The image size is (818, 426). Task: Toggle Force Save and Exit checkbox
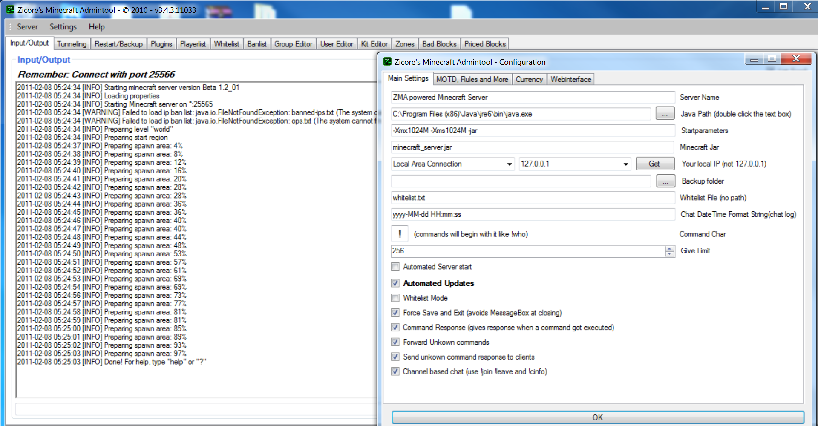[x=395, y=313]
